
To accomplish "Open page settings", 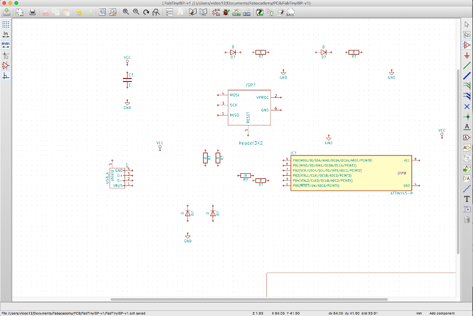I will click(x=20, y=12).
